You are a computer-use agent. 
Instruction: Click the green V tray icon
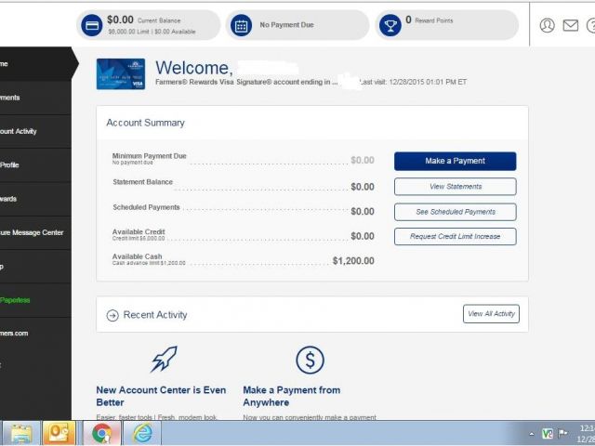(548, 434)
